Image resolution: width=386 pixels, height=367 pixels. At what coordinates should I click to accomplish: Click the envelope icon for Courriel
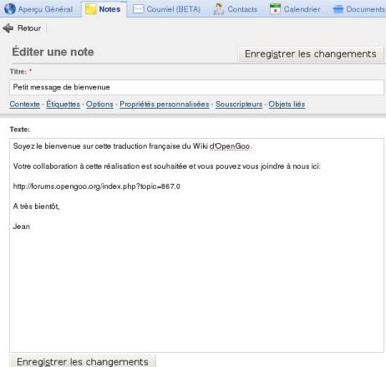[139, 9]
